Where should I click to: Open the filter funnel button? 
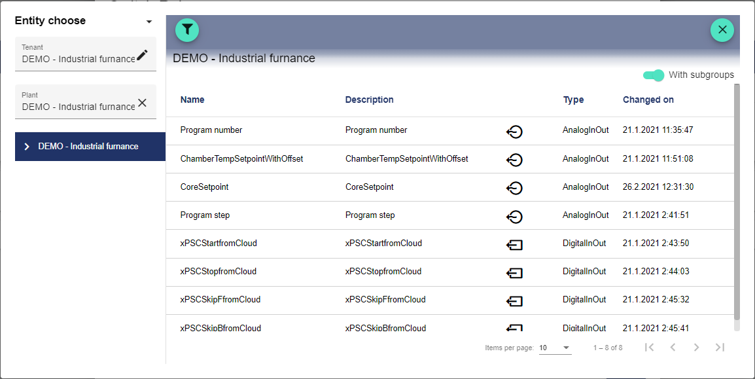[x=187, y=29]
